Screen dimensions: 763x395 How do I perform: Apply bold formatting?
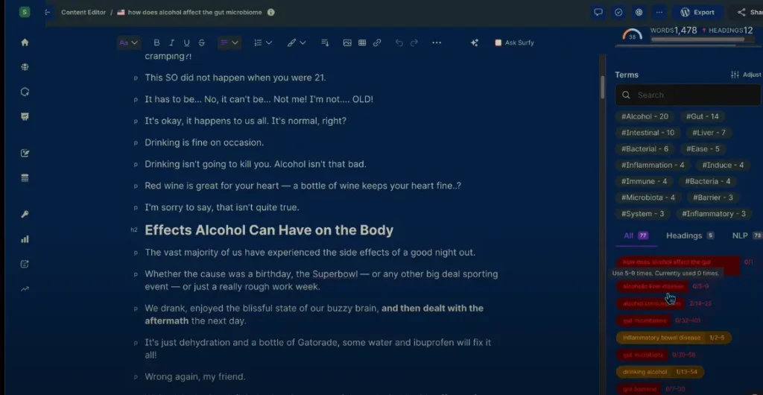click(x=156, y=42)
